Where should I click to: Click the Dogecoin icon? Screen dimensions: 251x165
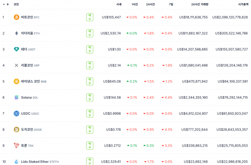point(17,129)
